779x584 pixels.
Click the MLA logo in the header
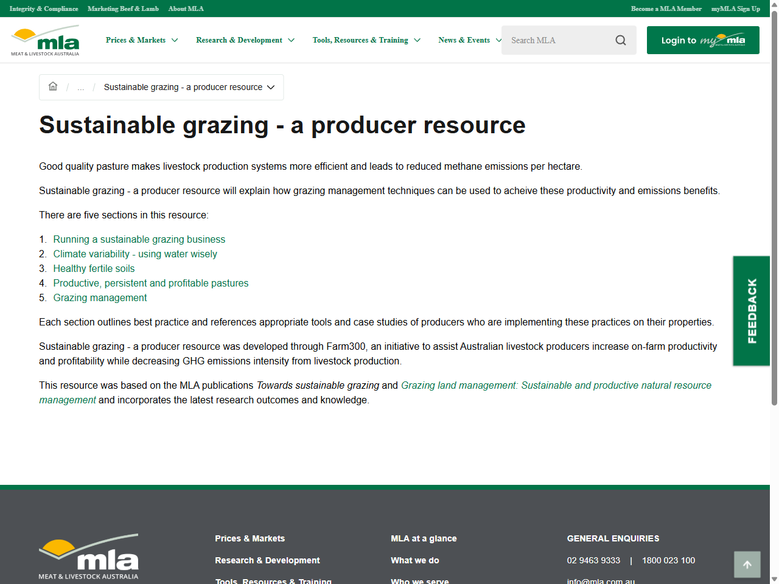pos(46,40)
